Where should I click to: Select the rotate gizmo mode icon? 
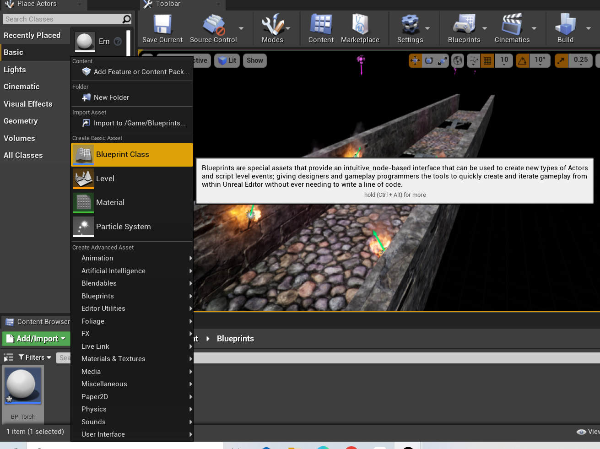coord(429,60)
